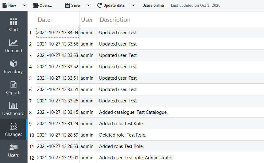Open the Reports document icon
This screenshot has height=163, width=264.
pyautogui.click(x=13, y=85)
